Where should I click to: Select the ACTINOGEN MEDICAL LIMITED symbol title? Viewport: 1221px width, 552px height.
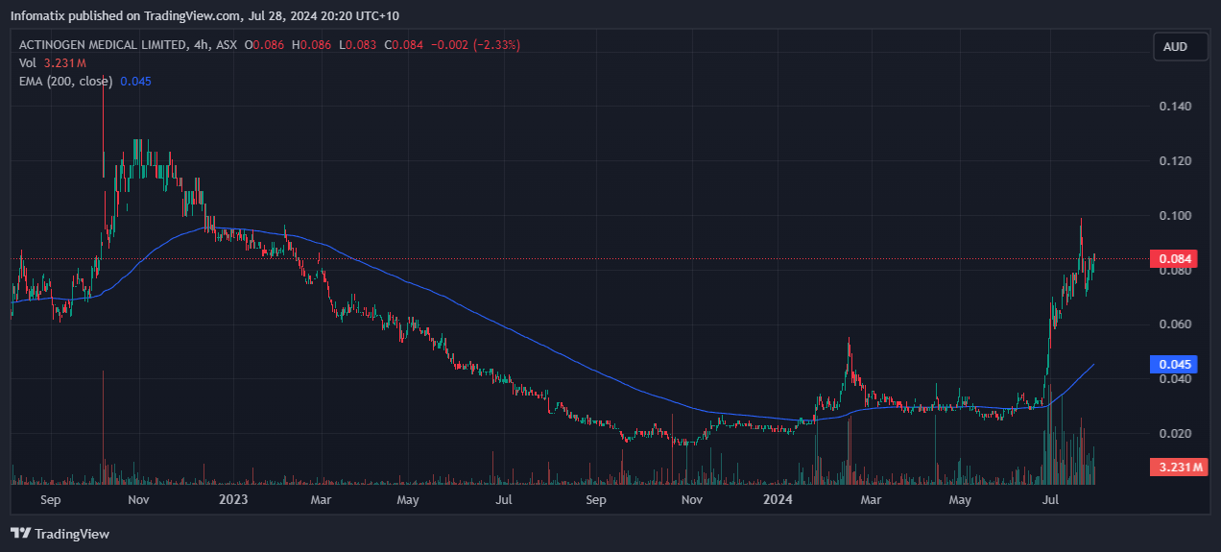[x=103, y=45]
